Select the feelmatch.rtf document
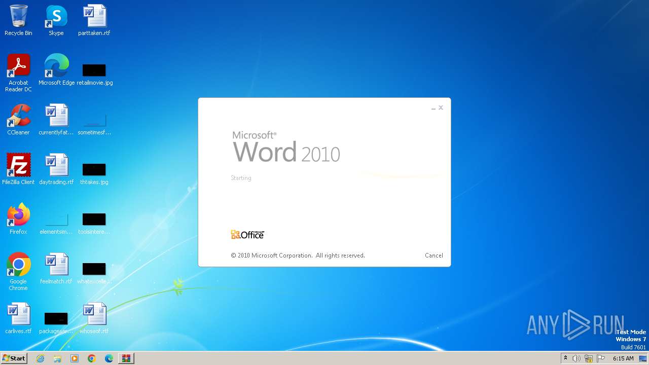The image size is (649, 365). [56, 269]
